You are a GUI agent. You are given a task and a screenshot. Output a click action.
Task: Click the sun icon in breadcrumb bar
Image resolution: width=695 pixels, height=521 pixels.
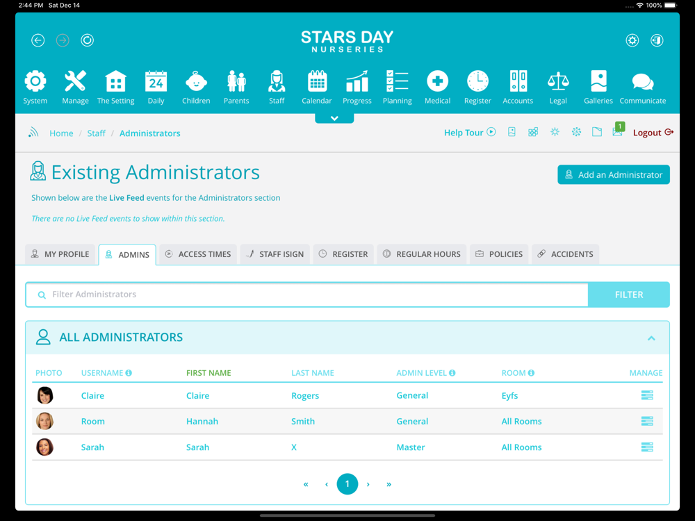(555, 132)
